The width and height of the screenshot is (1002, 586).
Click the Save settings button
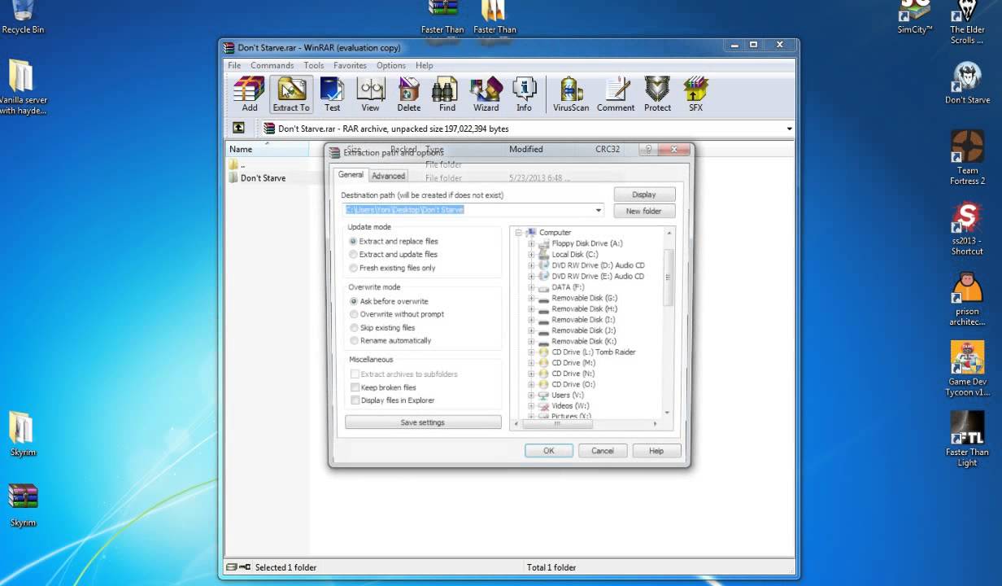(x=423, y=422)
